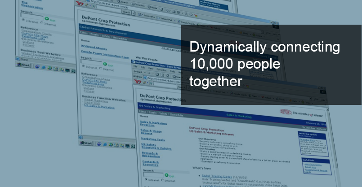Click Yahoo! logo in middle Research & Development window
The height and width of the screenshot is (187, 362).
(80, 4)
